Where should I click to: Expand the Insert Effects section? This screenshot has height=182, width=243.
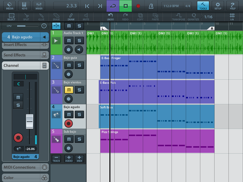click(x=25, y=45)
